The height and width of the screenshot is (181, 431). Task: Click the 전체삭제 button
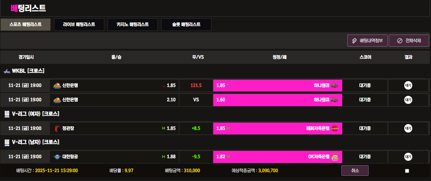click(x=409, y=41)
